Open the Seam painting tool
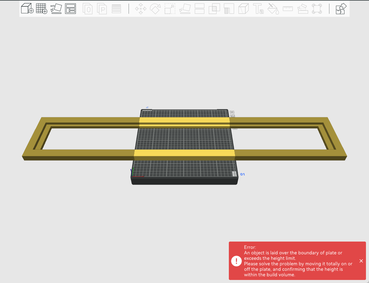This screenshot has height=283, width=369. (x=243, y=9)
